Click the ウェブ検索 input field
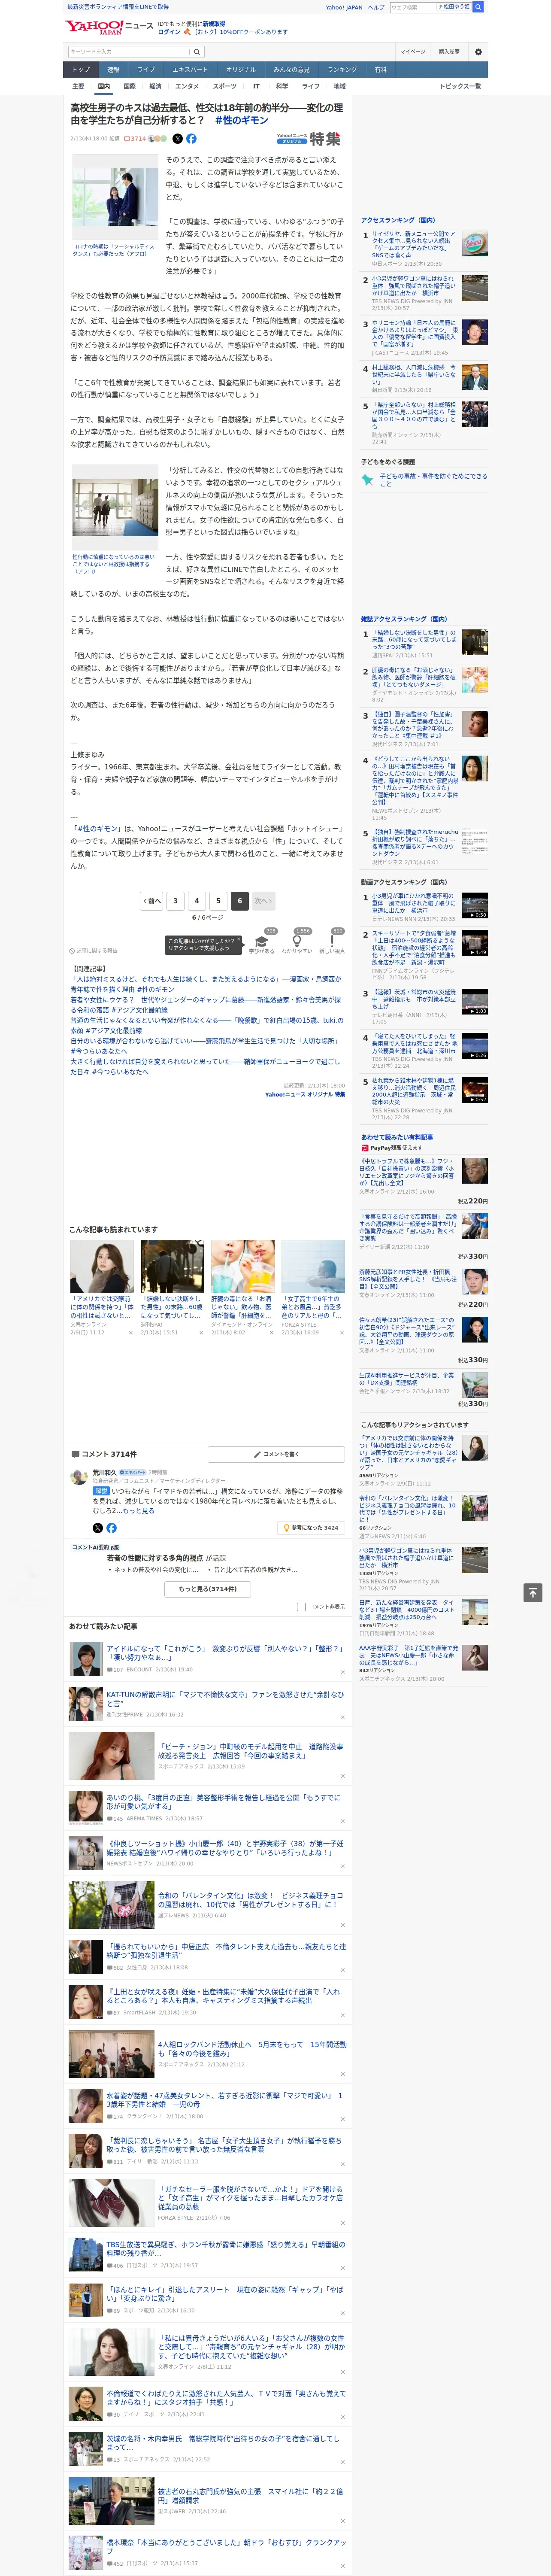 click(x=412, y=7)
